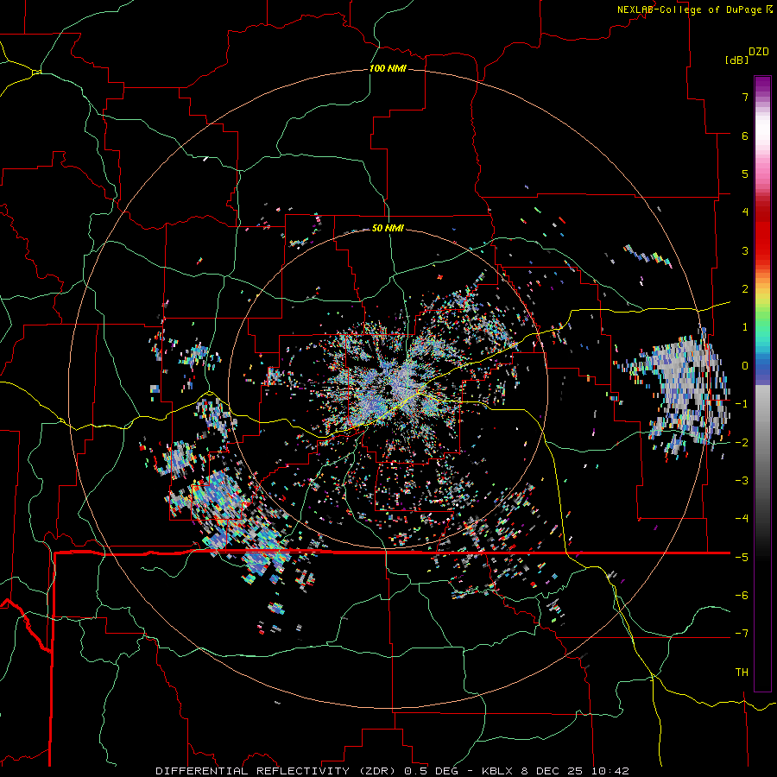The image size is (777, 777).
Task: Click the '6' value on color scale
Action: [x=745, y=136]
